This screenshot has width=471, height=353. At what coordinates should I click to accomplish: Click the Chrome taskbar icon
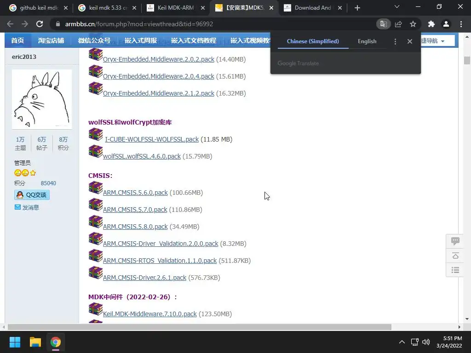point(56,342)
